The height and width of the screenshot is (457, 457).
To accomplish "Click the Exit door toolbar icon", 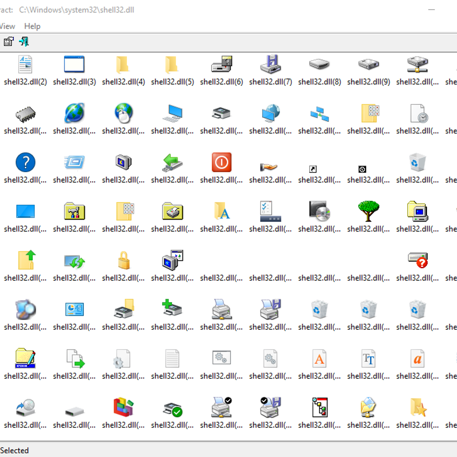I will [x=24, y=42].
